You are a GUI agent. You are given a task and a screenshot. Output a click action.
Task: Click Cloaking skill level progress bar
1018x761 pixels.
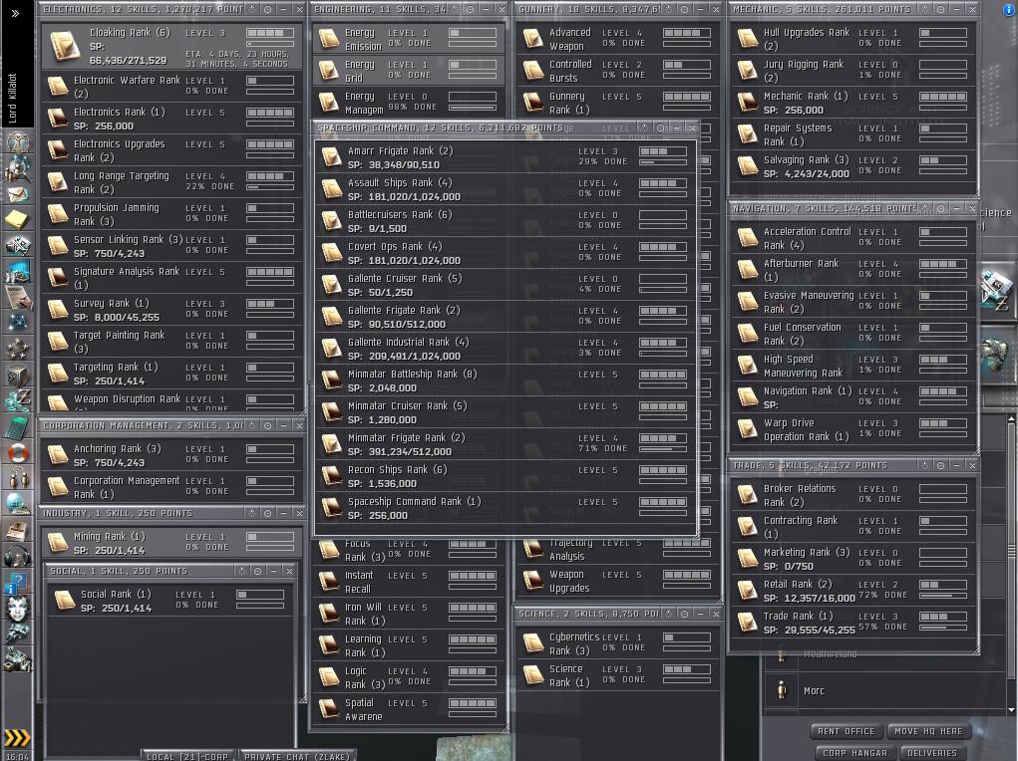click(x=270, y=33)
